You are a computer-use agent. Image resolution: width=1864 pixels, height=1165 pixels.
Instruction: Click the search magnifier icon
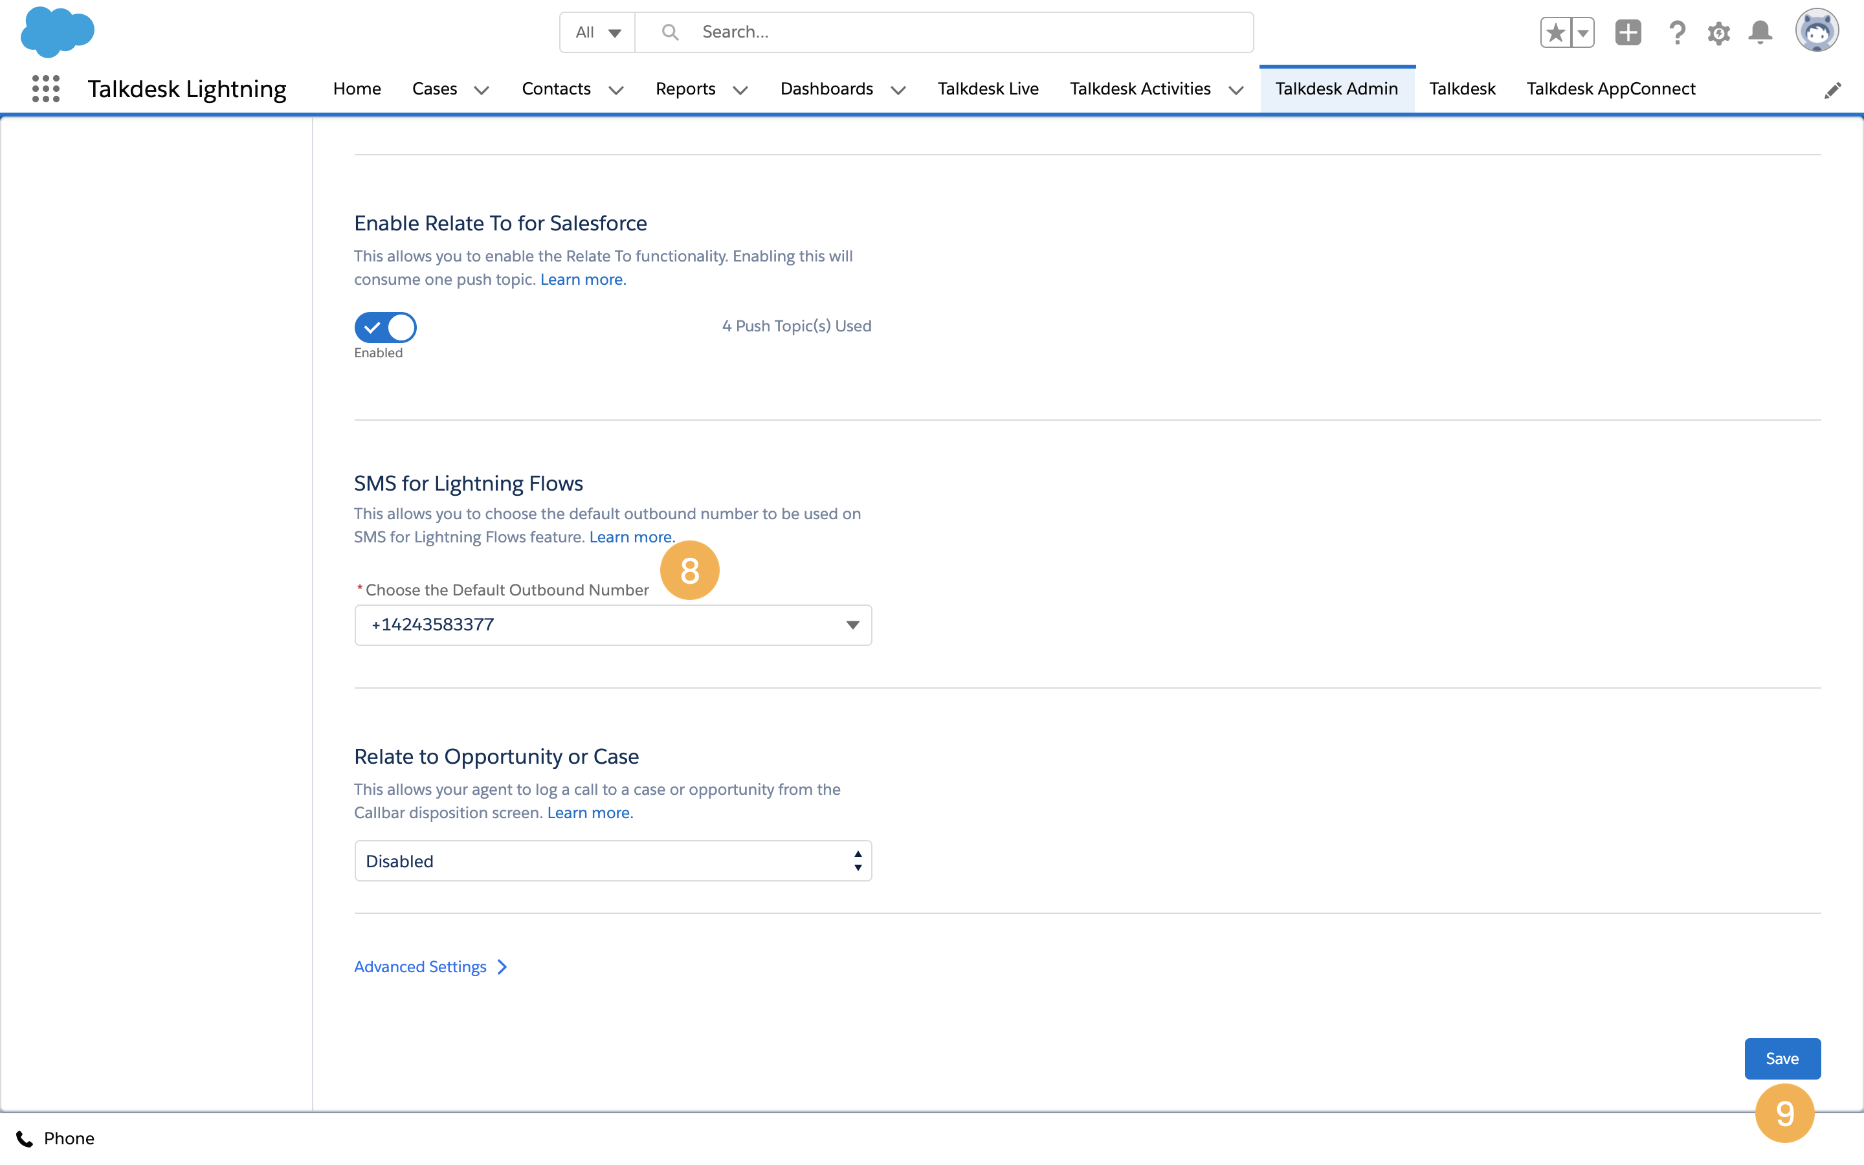click(x=670, y=32)
